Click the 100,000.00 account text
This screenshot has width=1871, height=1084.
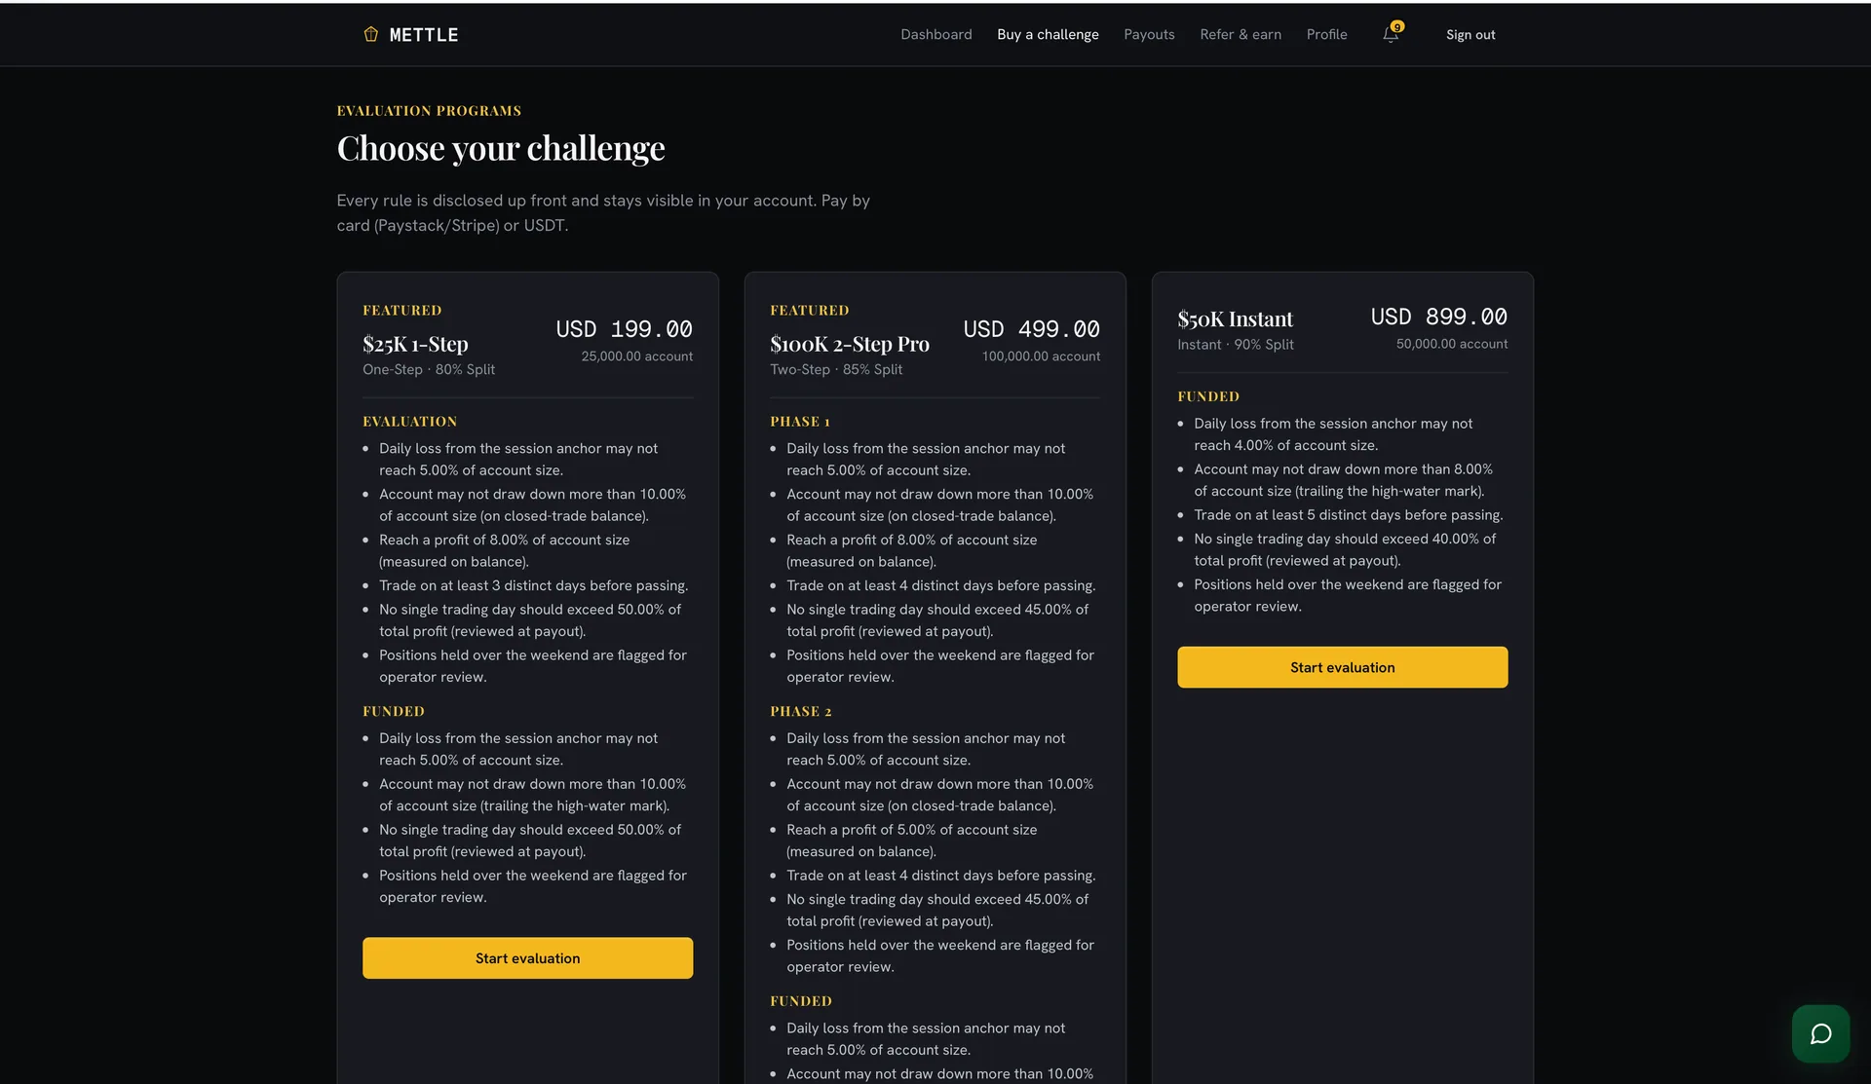click(x=1041, y=356)
